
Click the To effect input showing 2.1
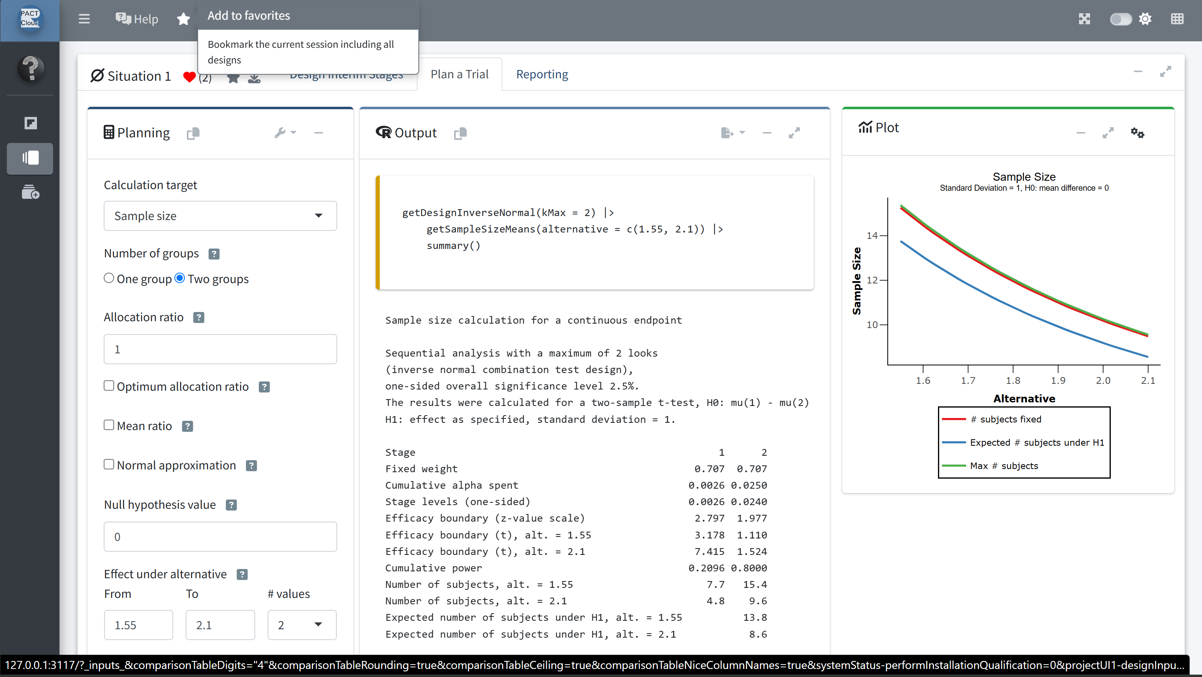(220, 625)
